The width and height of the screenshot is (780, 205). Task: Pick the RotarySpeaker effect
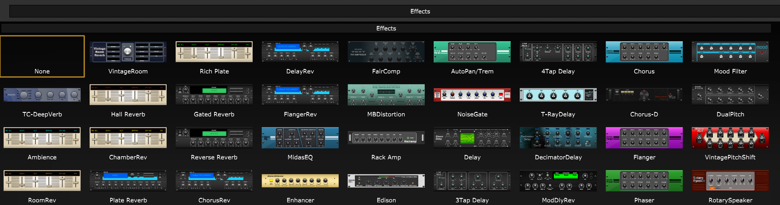coord(730,185)
